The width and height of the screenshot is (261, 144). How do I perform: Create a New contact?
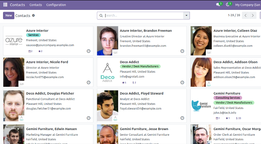tap(9, 15)
